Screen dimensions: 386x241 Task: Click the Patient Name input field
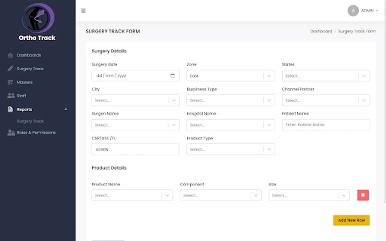pyautogui.click(x=326, y=125)
